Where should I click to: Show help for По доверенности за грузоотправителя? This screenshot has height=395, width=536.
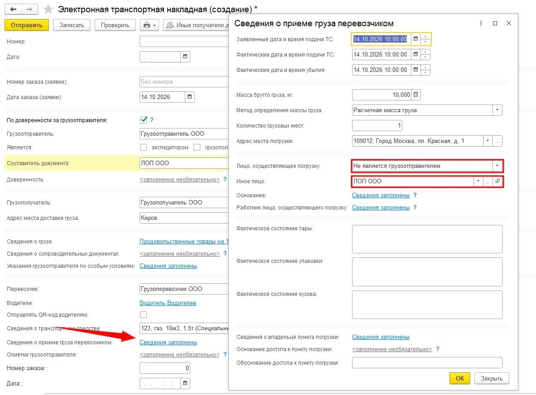152,120
